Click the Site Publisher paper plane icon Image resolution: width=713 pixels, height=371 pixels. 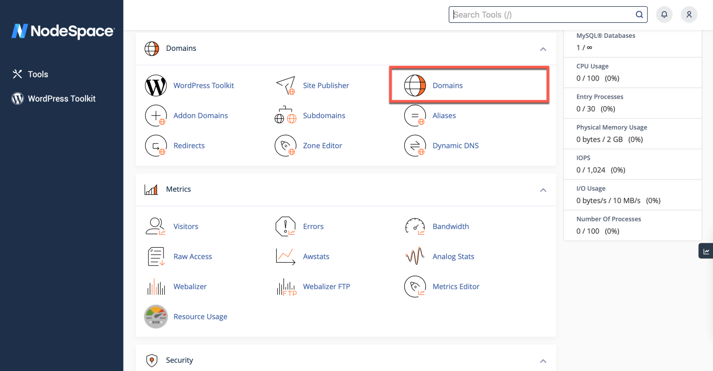point(286,86)
